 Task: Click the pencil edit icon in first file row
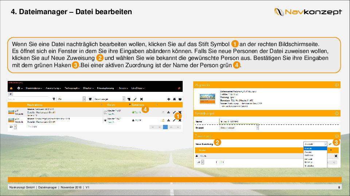[x=174, y=113]
